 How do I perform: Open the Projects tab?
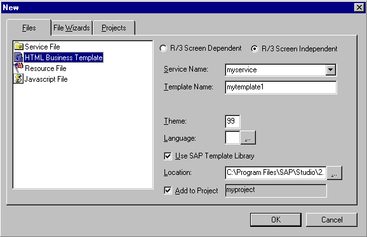114,28
